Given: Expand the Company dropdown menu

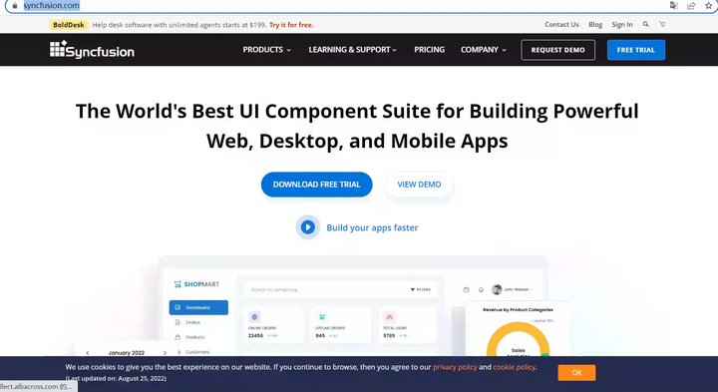Looking at the screenshot, I should pos(484,50).
